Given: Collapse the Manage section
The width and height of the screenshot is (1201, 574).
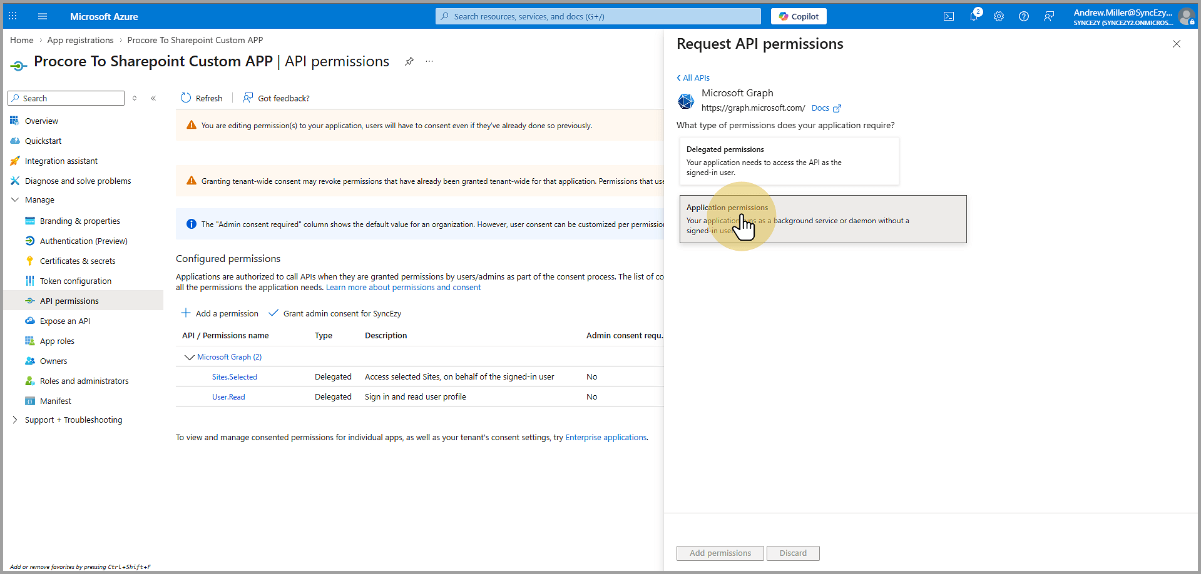Looking at the screenshot, I should (15, 200).
